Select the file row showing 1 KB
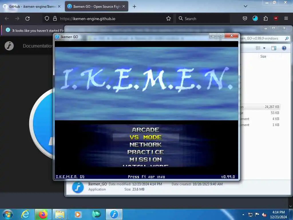Viewport: 293px width, 220px height. pyautogui.click(x=260, y=125)
